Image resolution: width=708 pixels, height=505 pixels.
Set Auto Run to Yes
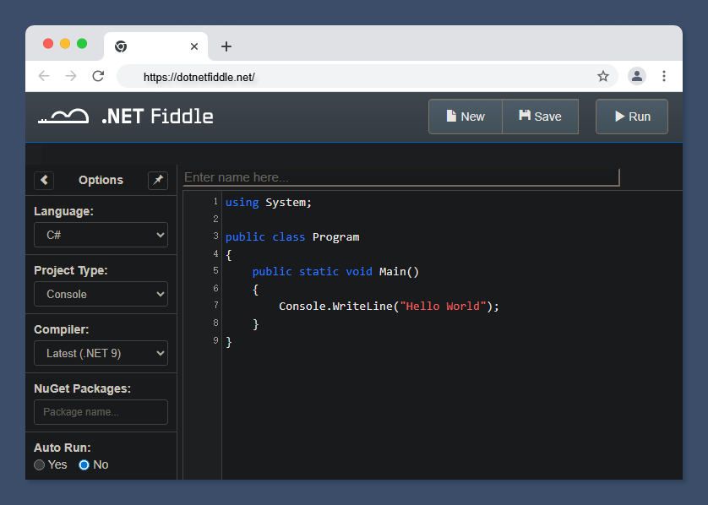click(x=40, y=464)
